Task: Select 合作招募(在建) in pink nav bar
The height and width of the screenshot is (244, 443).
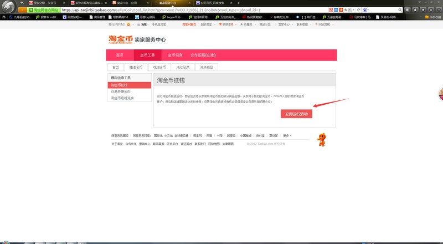Action: point(203,55)
